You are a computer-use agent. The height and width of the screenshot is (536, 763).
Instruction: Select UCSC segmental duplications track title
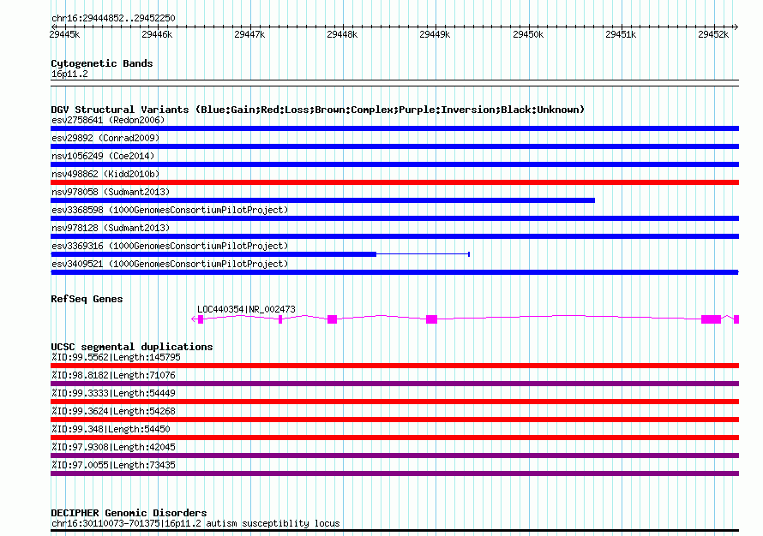132,347
